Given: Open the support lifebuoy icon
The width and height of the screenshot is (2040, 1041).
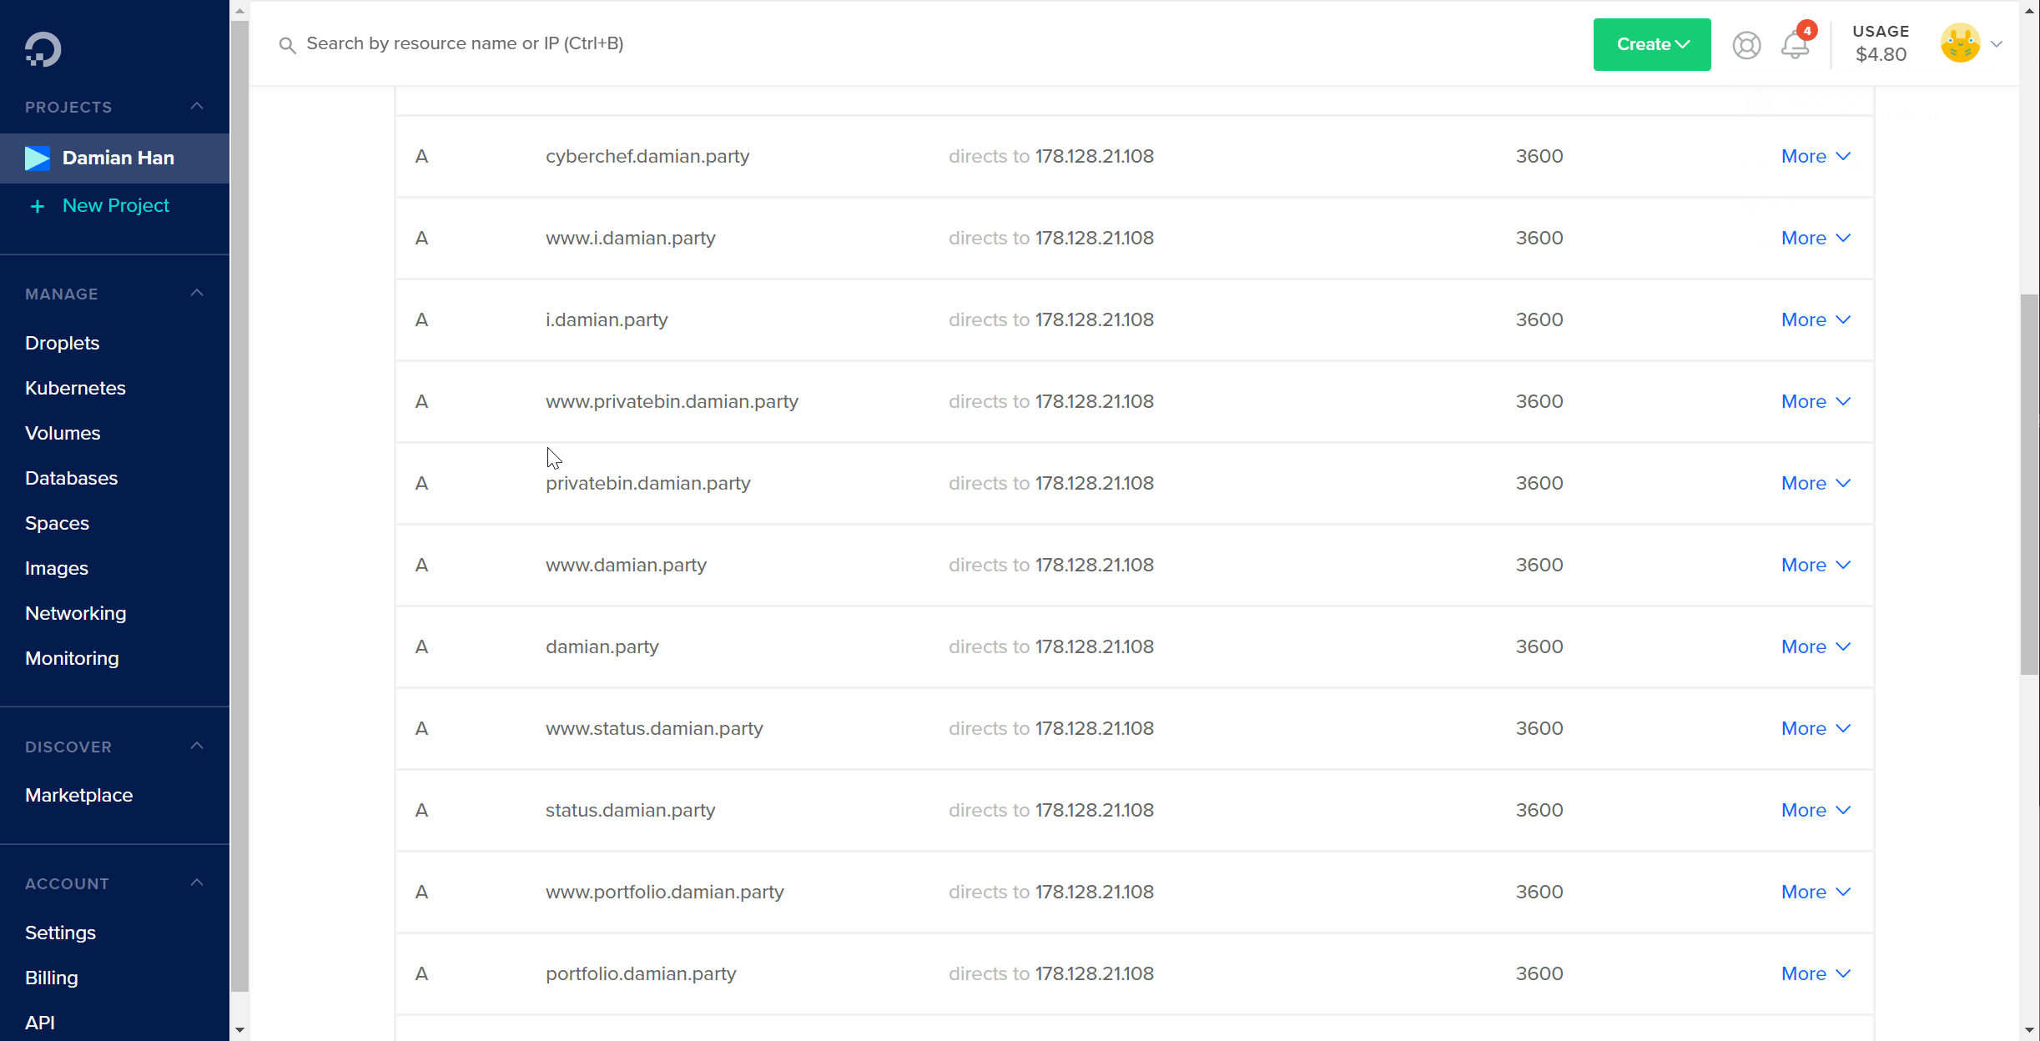Looking at the screenshot, I should tap(1746, 45).
